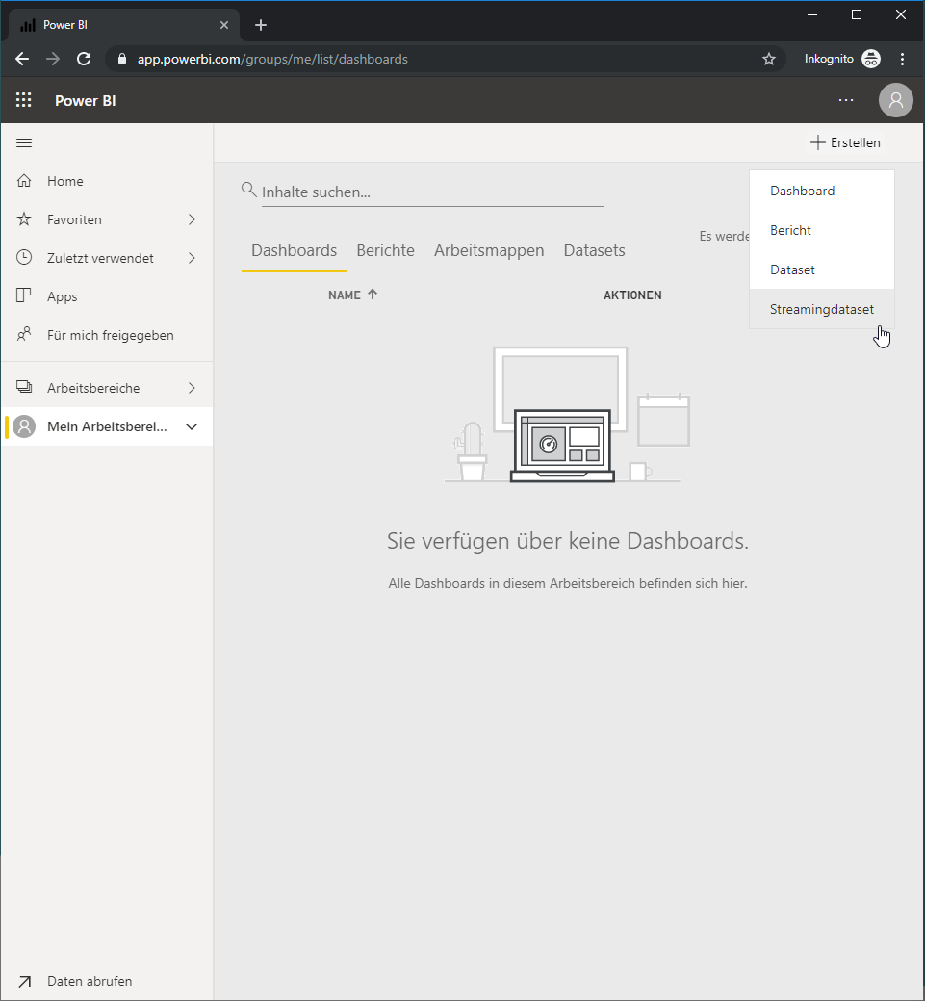
Task: Reload the page in browser
Action: pyautogui.click(x=84, y=60)
